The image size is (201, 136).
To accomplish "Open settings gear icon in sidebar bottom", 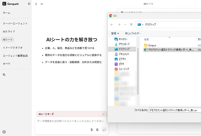I will (x=4, y=132).
